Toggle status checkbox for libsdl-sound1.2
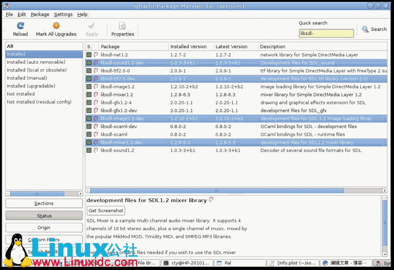394x270 pixels. tap(89, 150)
